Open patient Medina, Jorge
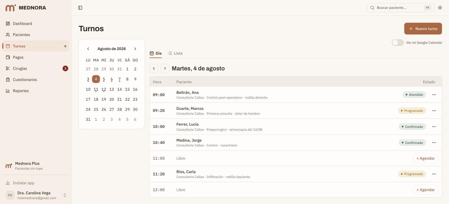Image resolution: width=449 pixels, height=204 pixels. coord(189,140)
